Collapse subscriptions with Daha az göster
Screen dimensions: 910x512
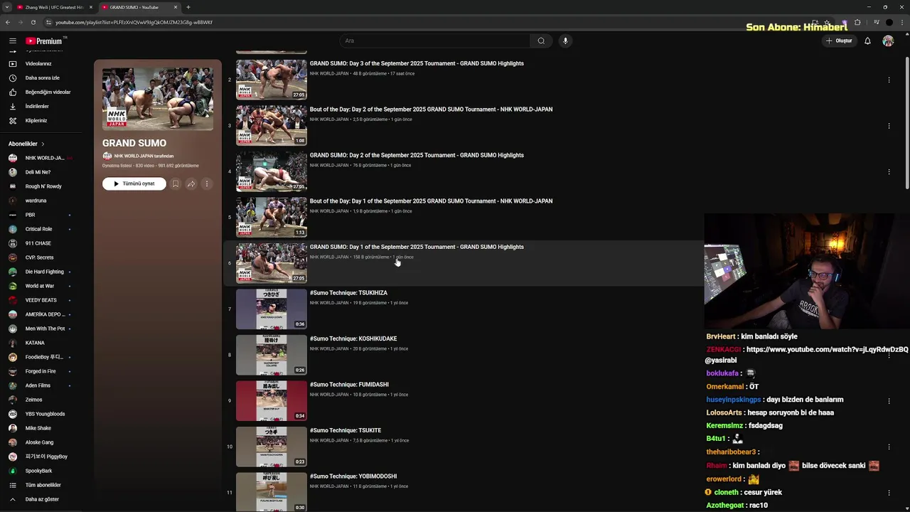click(x=42, y=499)
